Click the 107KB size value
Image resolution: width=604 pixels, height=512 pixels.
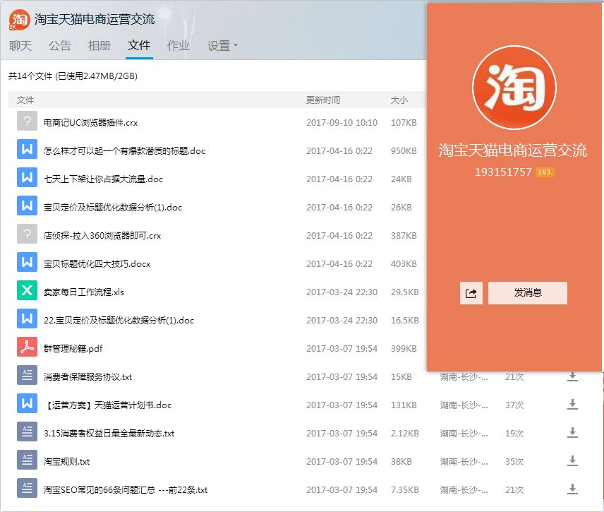click(x=404, y=123)
